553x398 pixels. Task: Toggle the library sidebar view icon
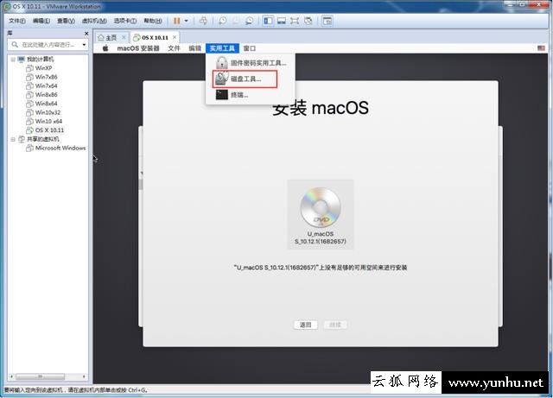click(268, 21)
